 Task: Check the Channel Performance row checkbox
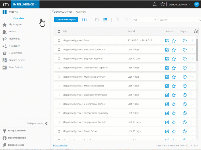click(59, 95)
